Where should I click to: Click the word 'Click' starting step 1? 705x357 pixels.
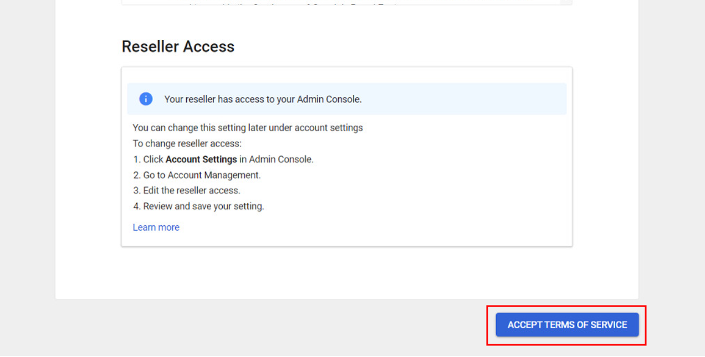click(x=153, y=159)
